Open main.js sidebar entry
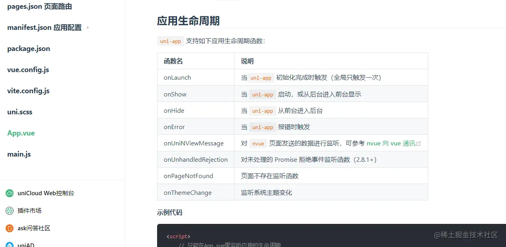 pos(19,154)
